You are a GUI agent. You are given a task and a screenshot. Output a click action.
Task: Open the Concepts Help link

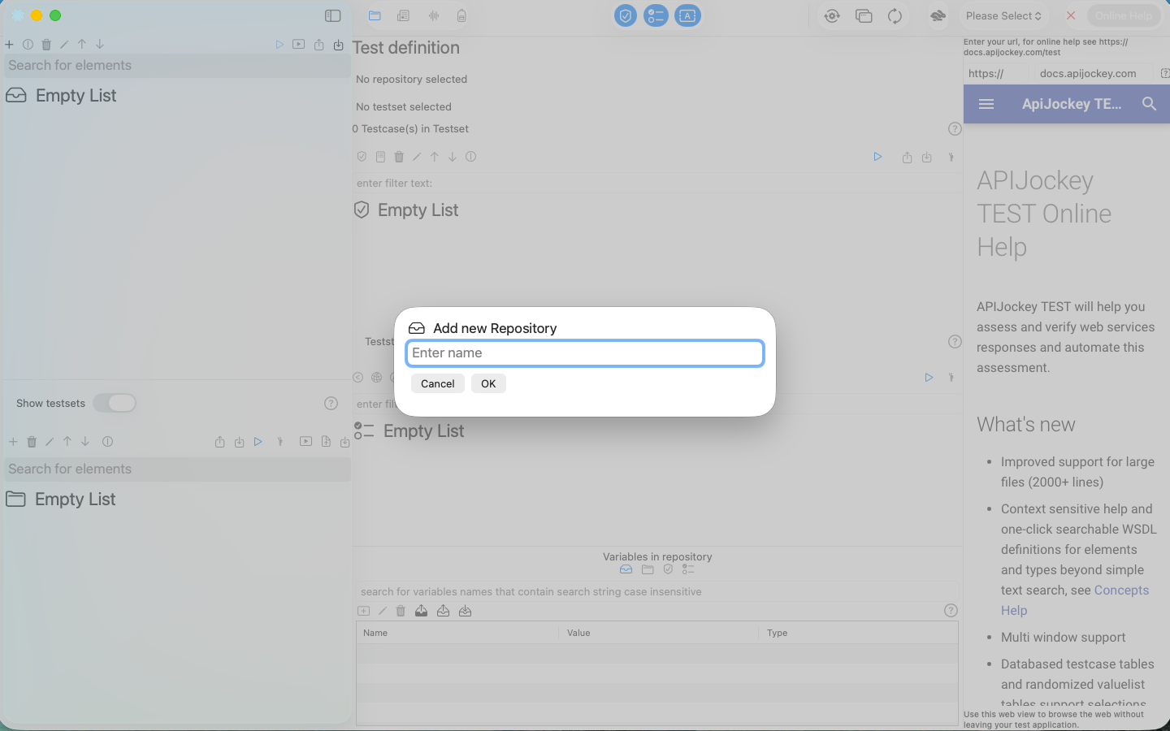pyautogui.click(x=1121, y=590)
